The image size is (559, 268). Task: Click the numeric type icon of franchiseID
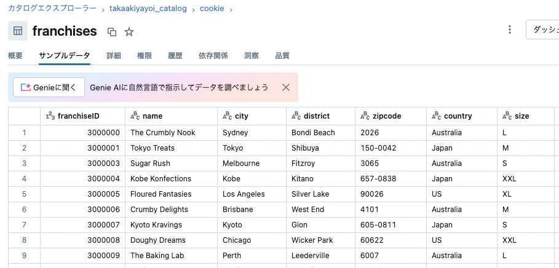pos(50,116)
